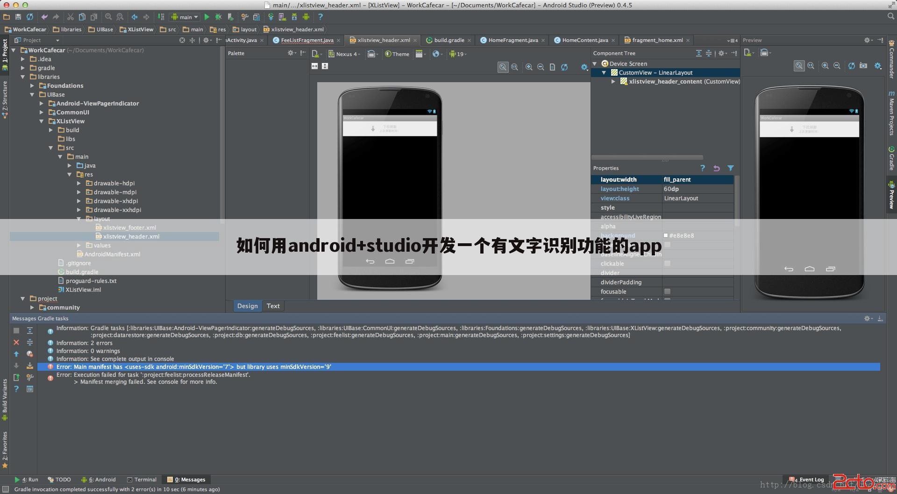Switch to HomeFragment.java tab
The width and height of the screenshot is (897, 494).
coord(513,40)
